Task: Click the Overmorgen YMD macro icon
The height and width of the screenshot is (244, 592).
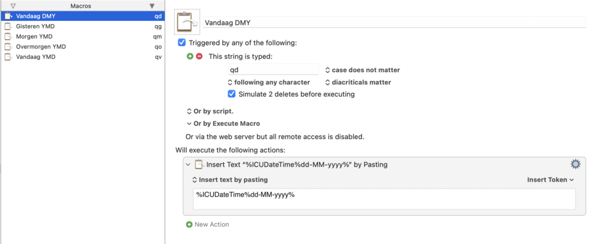Action: [x=8, y=47]
